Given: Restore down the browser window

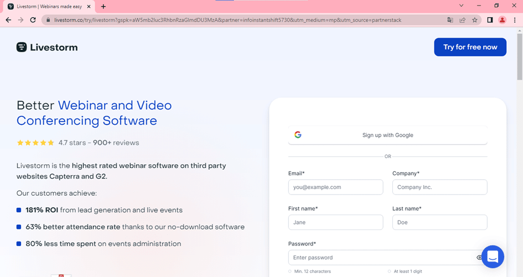Looking at the screenshot, I should coord(496,6).
